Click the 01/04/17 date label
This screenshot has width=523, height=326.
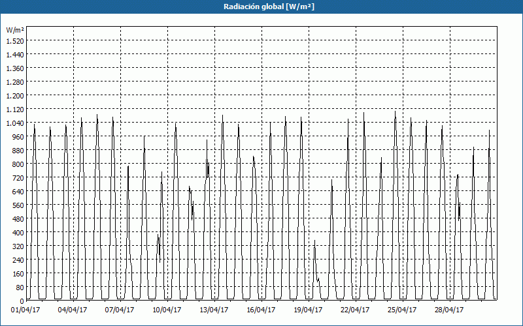[x=25, y=310]
